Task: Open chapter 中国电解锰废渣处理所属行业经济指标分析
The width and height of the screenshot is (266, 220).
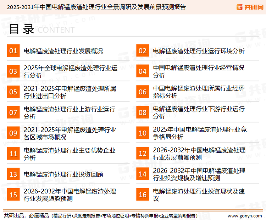Action: pos(199,92)
